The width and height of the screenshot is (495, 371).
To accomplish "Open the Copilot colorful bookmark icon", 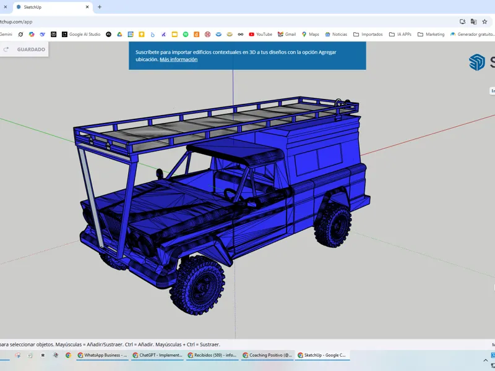I will [x=32, y=35].
